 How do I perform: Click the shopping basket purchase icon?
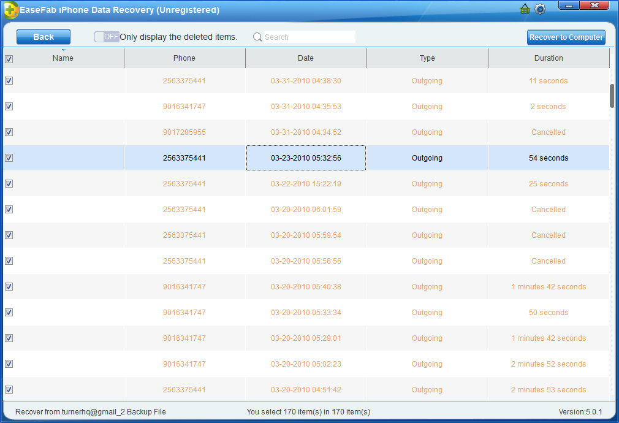(525, 9)
